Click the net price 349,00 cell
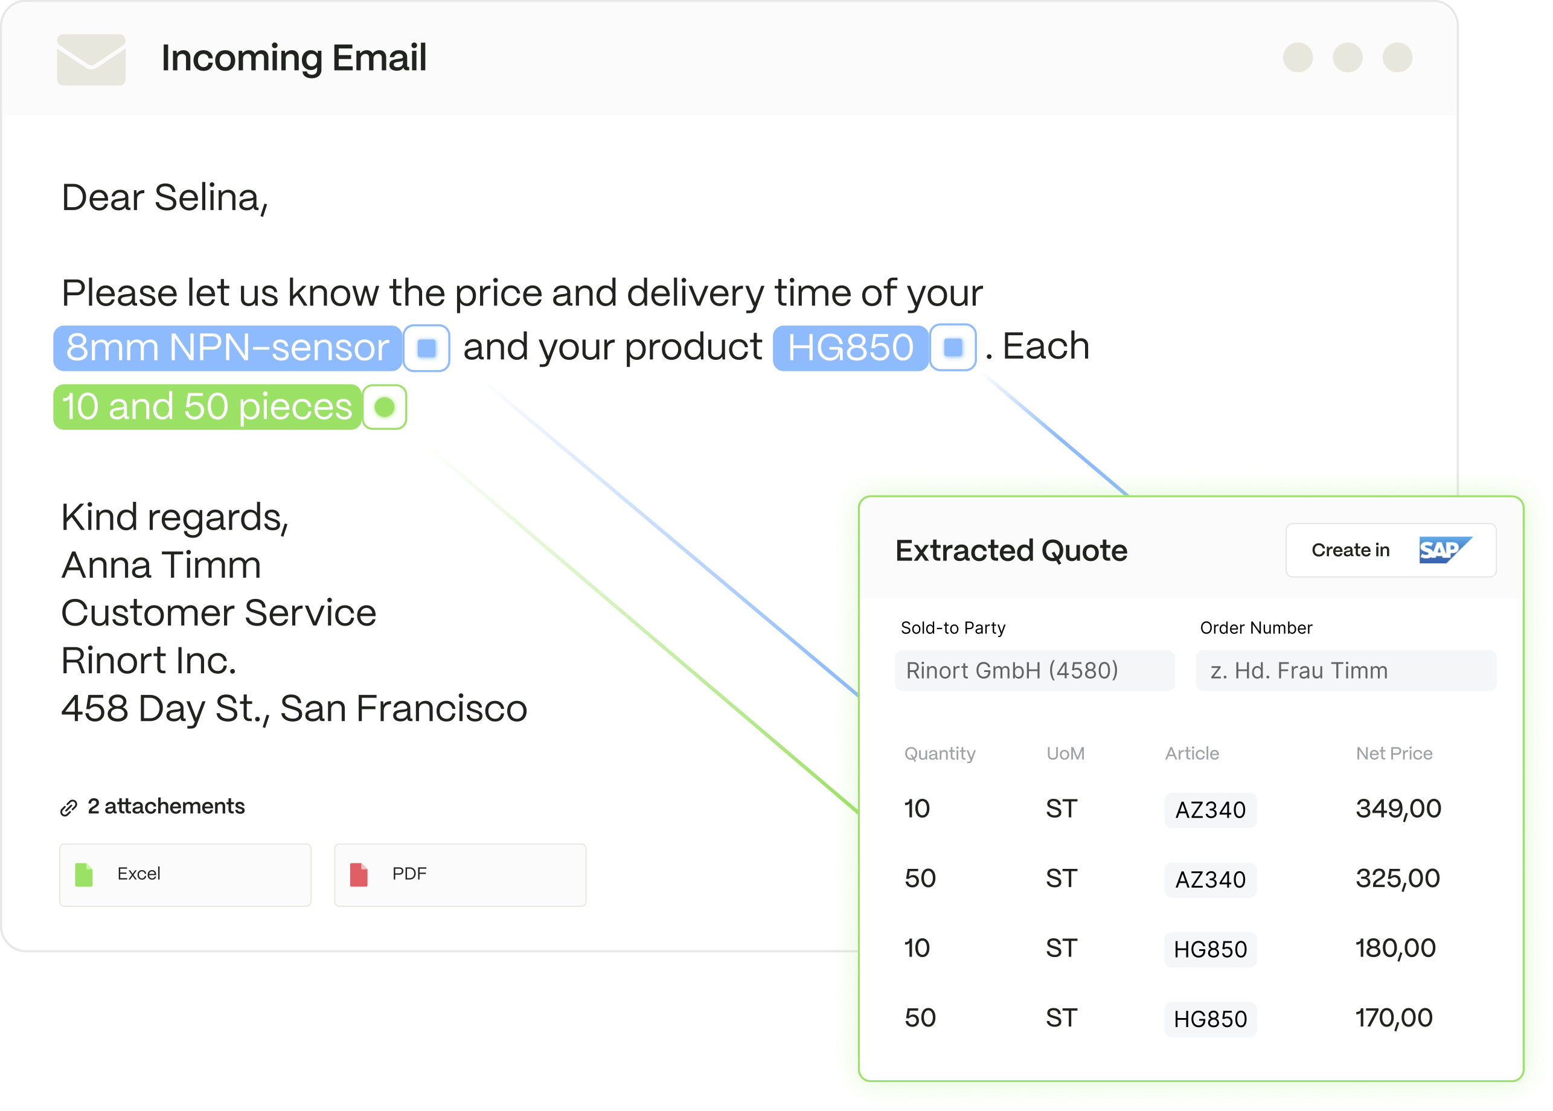Viewport: 1553px width, 1111px height. click(x=1398, y=808)
